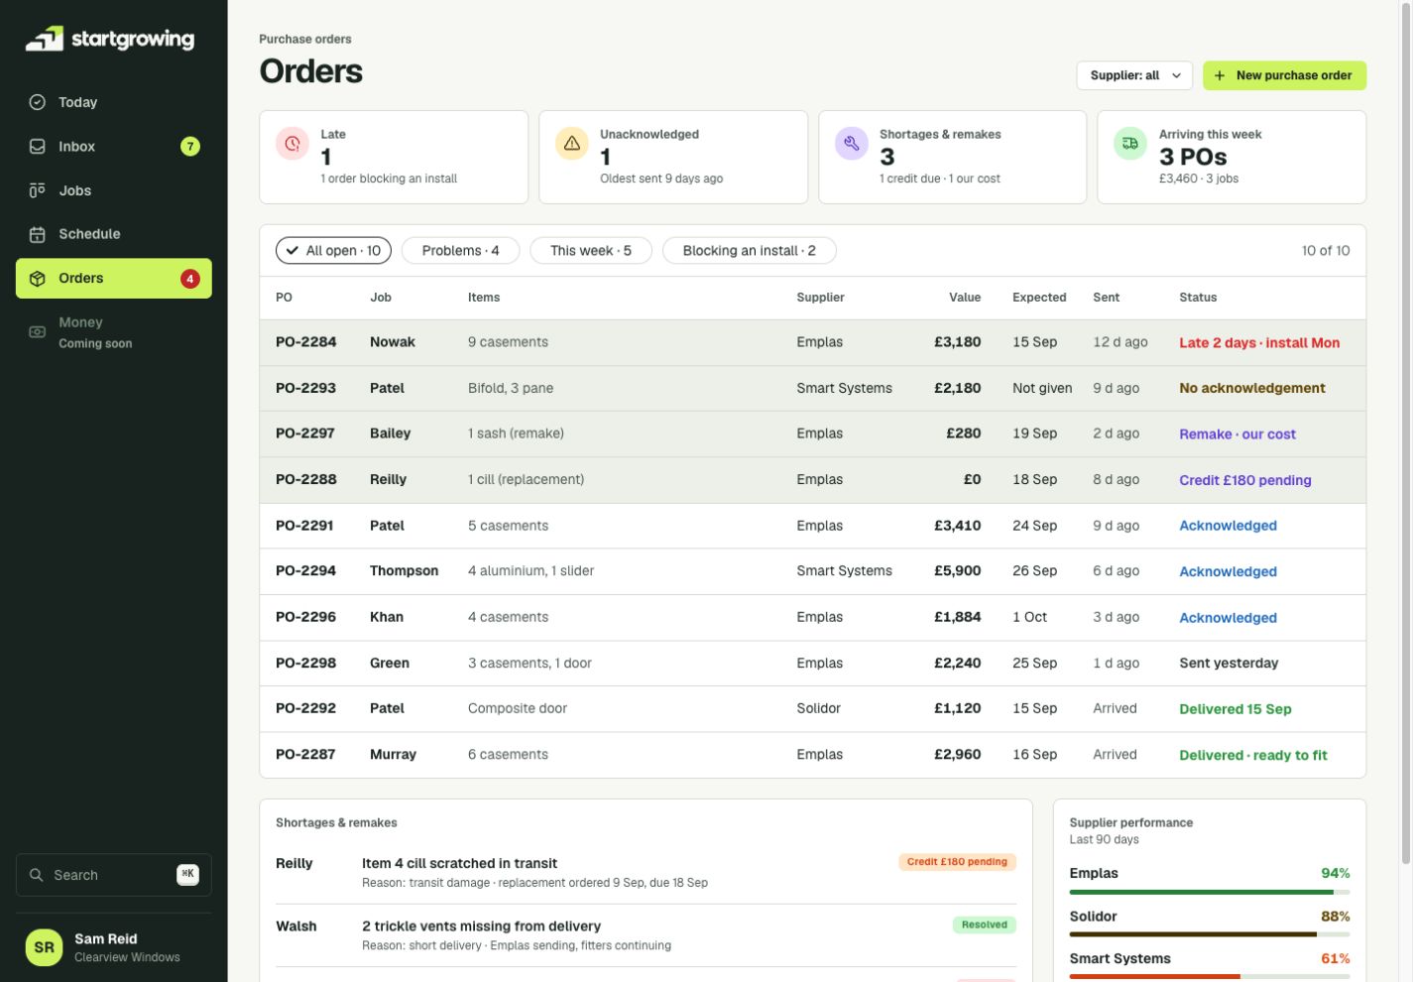Click New purchase order button
Screen dimensions: 1413x982
coord(1284,75)
